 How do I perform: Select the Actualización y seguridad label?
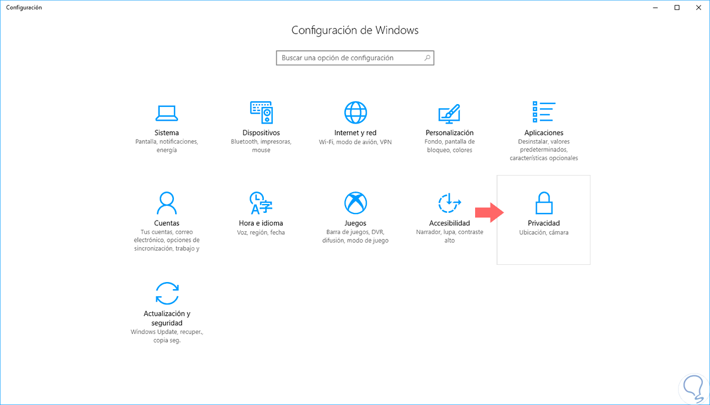pyautogui.click(x=166, y=319)
